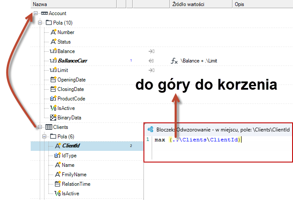The height and width of the screenshot is (200, 293).
Task: Click the boolean icon of IsActive under Account
Action: click(53, 108)
